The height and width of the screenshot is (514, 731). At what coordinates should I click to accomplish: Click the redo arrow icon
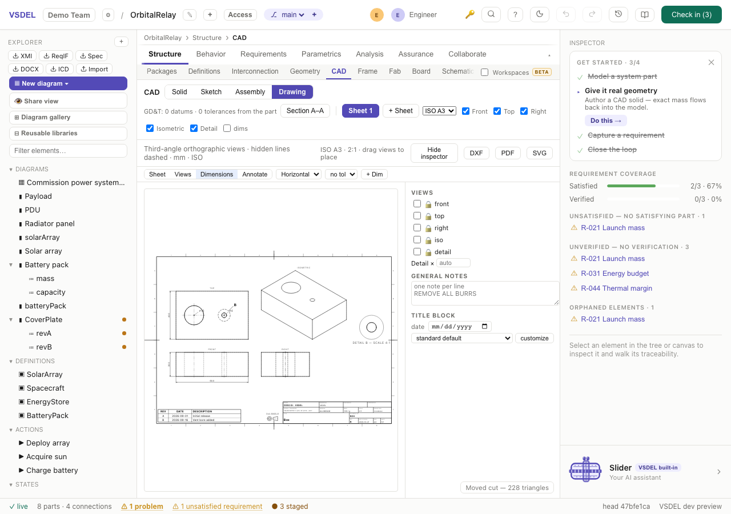[592, 15]
